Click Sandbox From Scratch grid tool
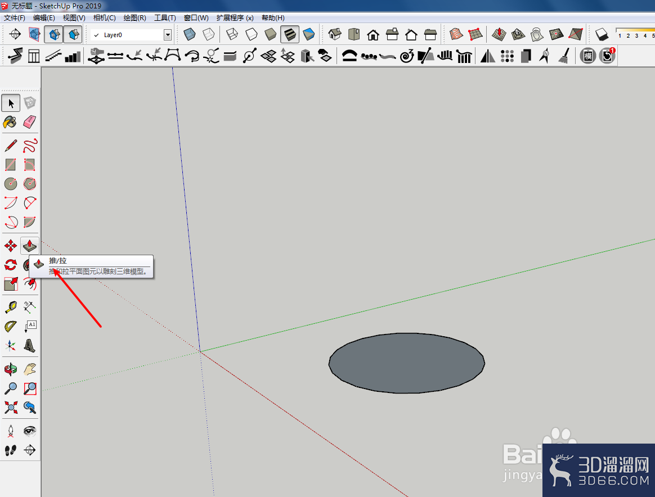The width and height of the screenshot is (655, 497). (x=475, y=34)
